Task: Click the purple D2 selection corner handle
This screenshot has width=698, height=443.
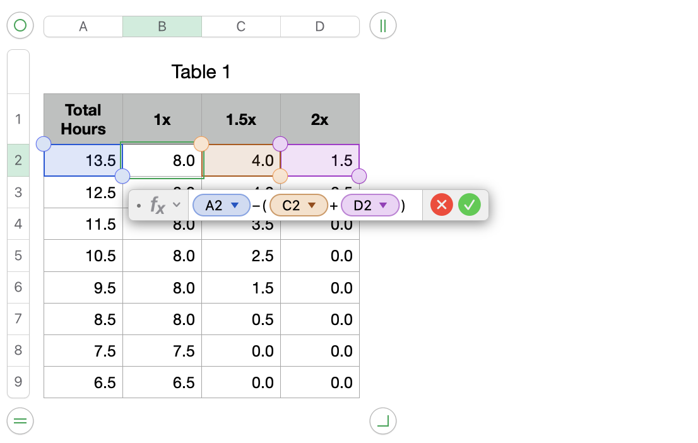Action: tap(358, 176)
